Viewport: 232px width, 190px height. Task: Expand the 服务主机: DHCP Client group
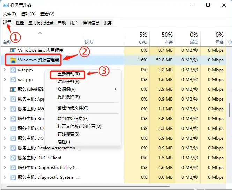[x=5, y=158]
